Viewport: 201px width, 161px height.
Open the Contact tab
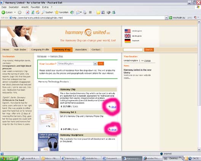tap(96, 50)
